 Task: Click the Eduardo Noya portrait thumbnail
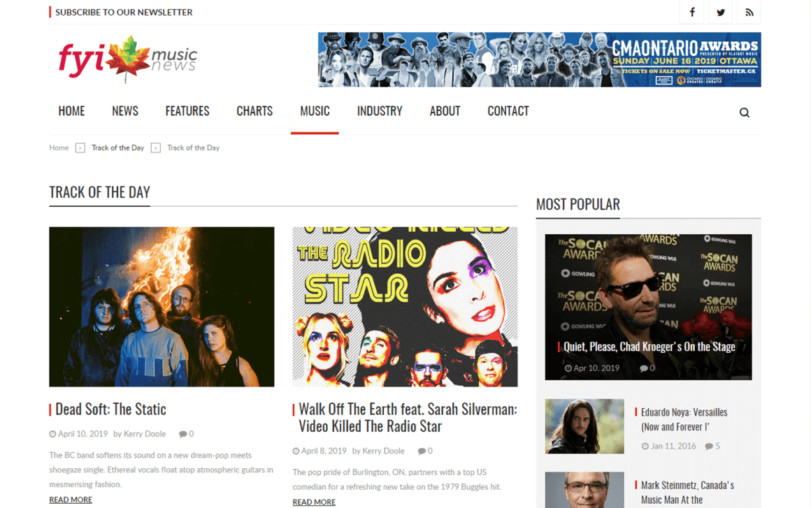tap(584, 426)
